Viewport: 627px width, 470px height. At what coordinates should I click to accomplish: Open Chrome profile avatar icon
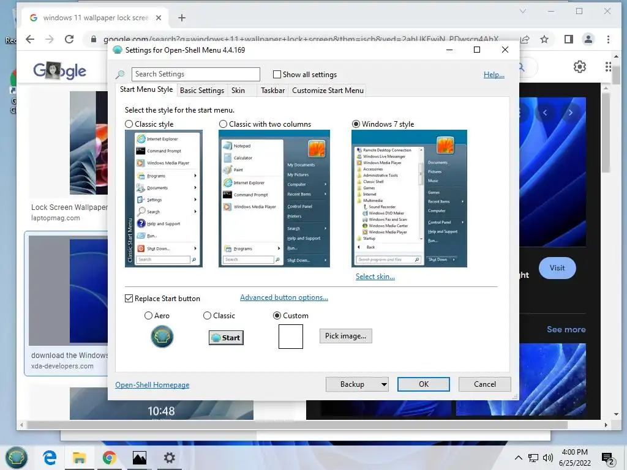(588, 39)
